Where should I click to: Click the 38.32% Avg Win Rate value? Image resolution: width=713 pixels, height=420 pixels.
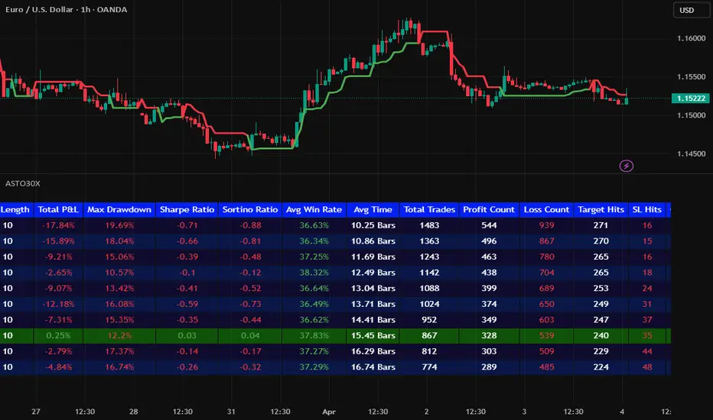[314, 273]
